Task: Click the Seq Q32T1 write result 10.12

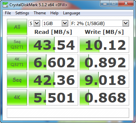Action: (x=104, y=45)
